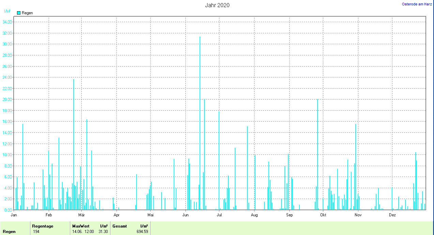Open the Osterode am Harz link
The image size is (434, 235).
[x=417, y=4]
